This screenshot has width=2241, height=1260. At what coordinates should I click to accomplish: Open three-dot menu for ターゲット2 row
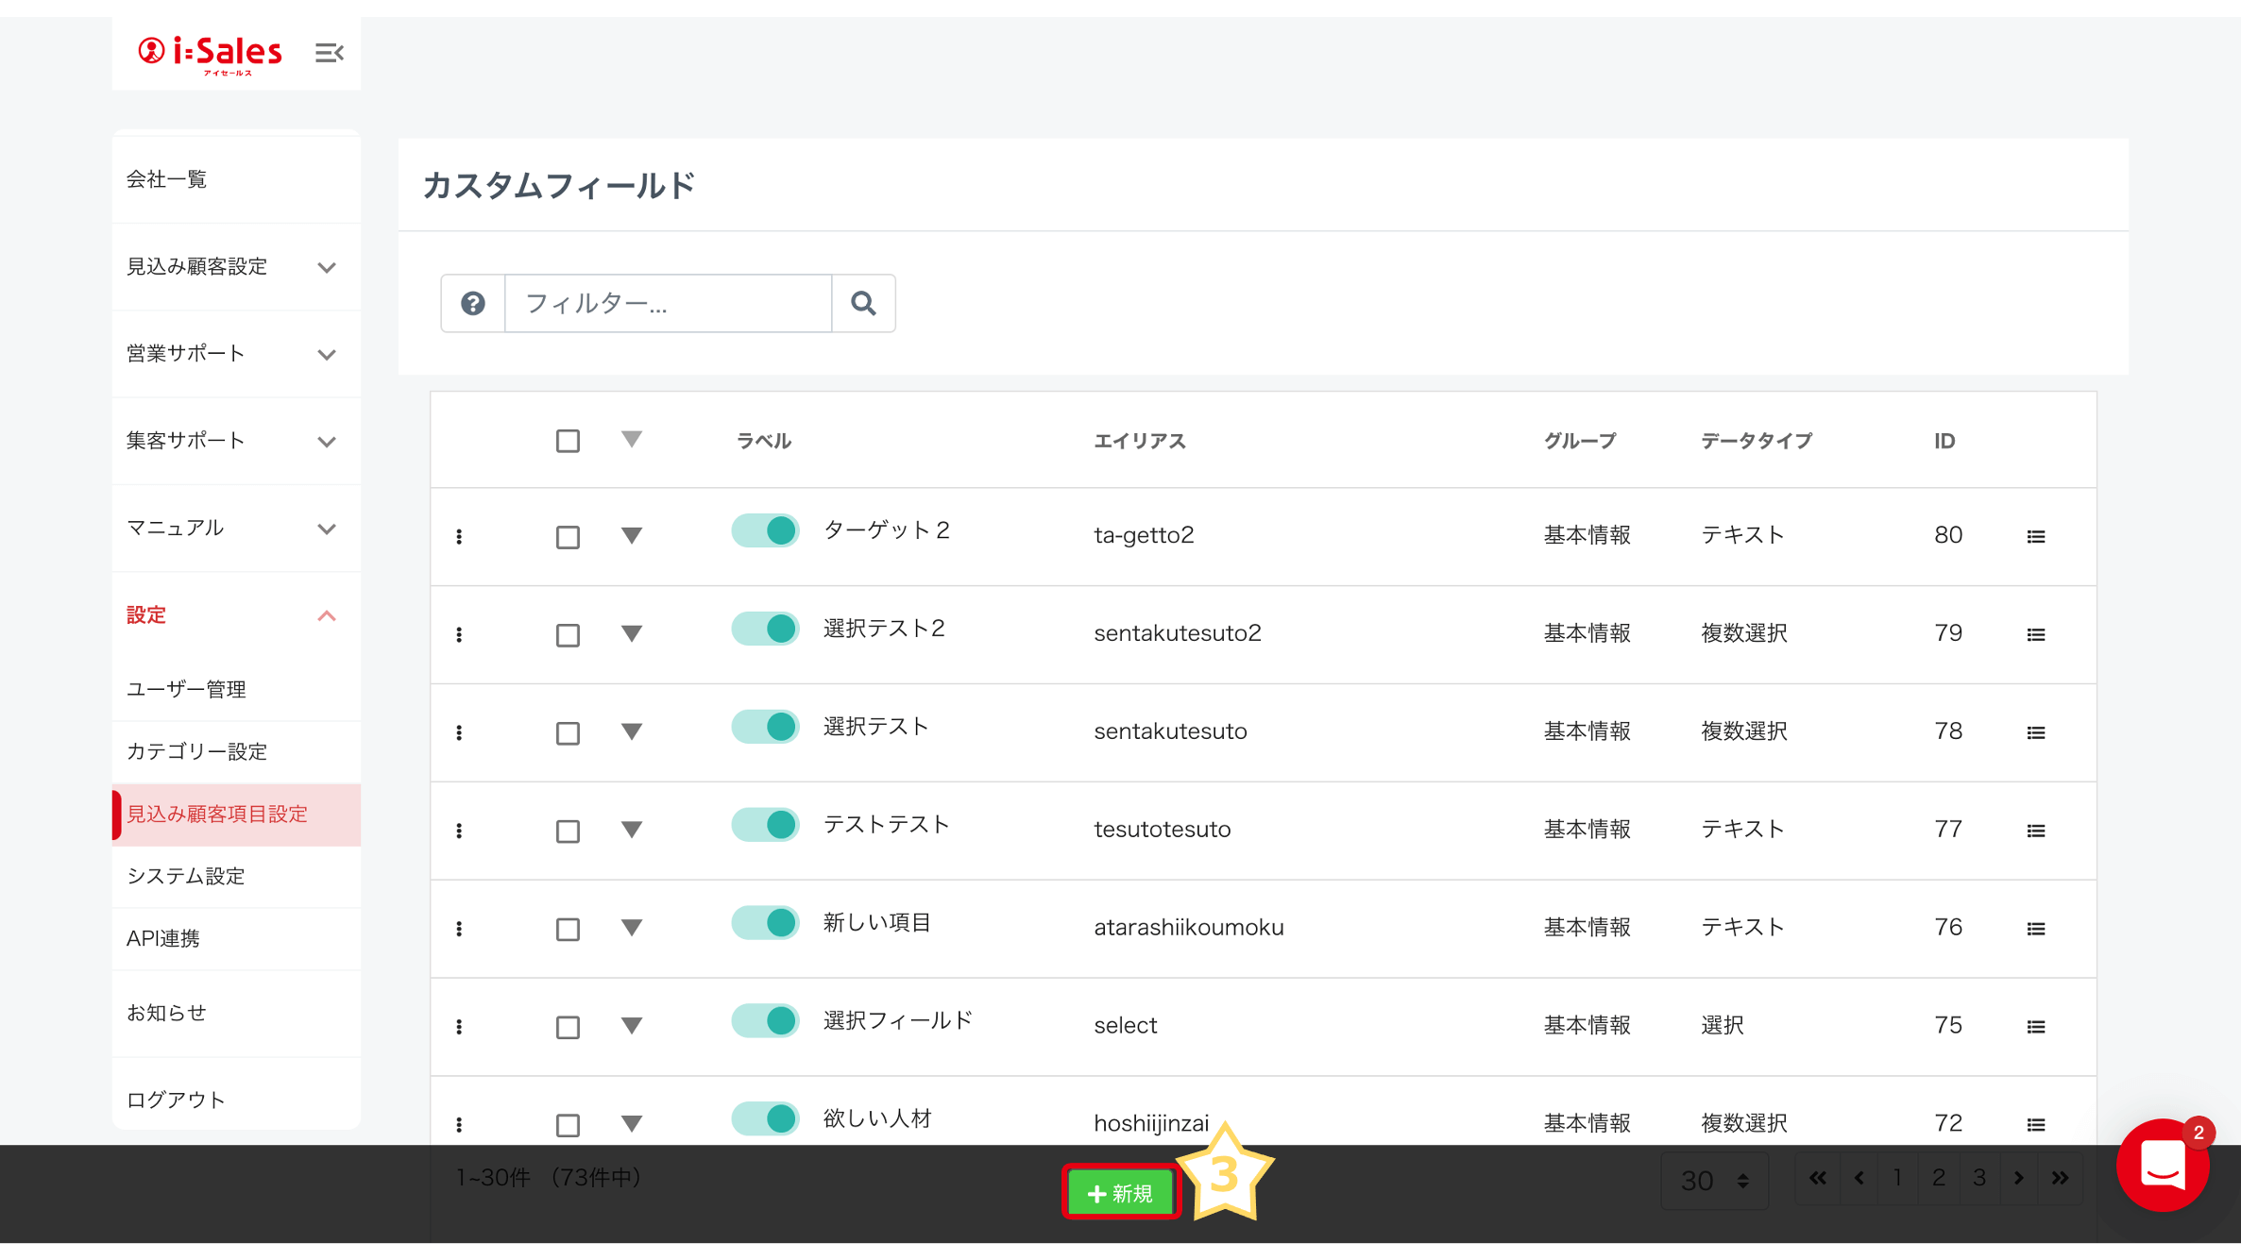[459, 536]
